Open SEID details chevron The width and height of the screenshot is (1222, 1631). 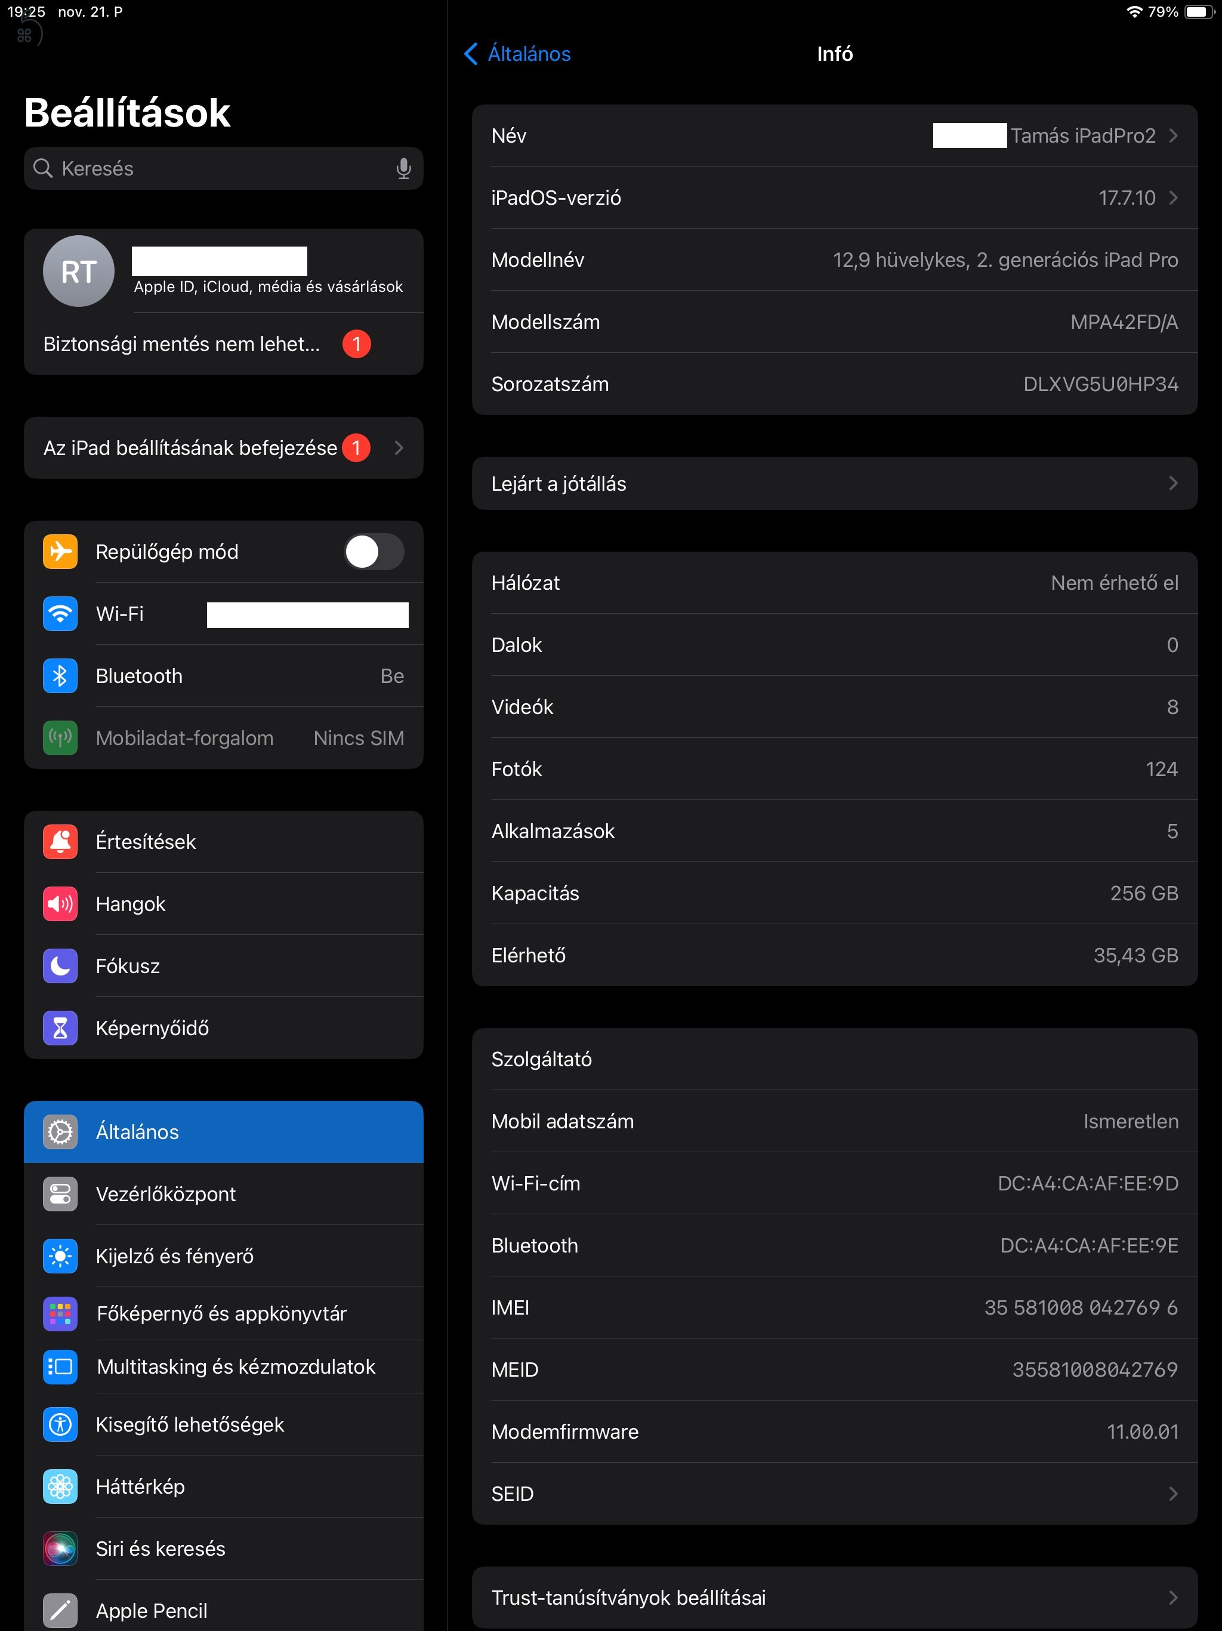(1173, 1494)
